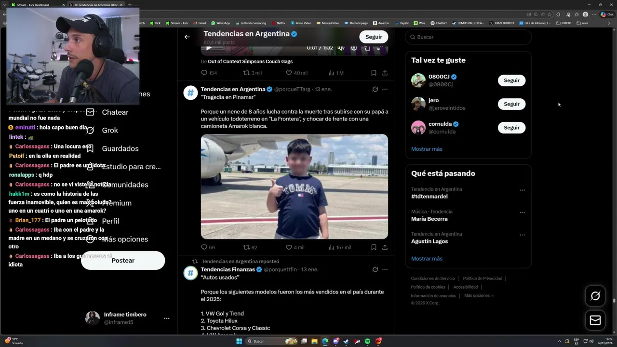The image size is (617, 347).
Task: Open account menu dots next to Inframe timbero
Action: click(167, 319)
